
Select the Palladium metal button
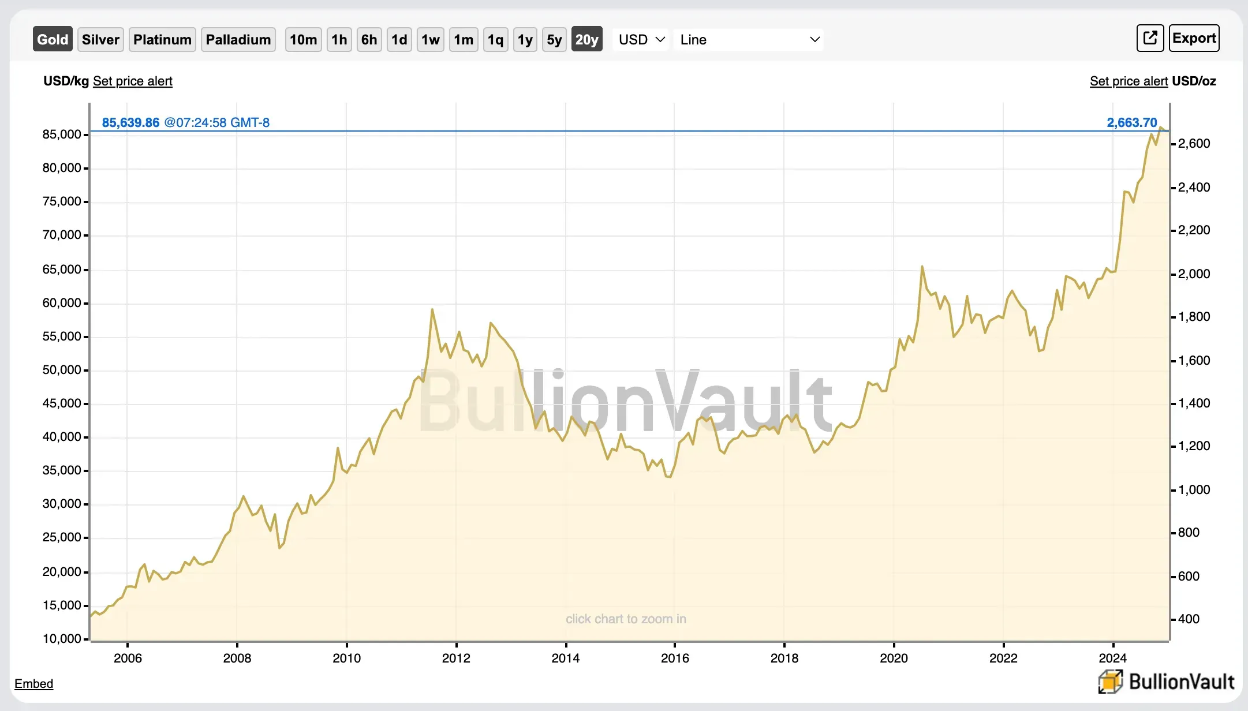(238, 39)
